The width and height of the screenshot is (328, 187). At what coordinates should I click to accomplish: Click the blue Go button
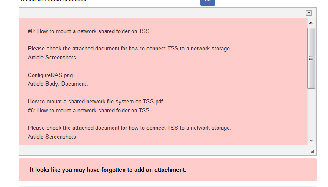coord(207,2)
